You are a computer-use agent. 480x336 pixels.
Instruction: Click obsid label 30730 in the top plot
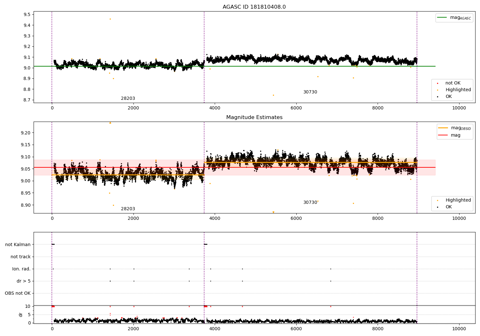[x=310, y=92]
